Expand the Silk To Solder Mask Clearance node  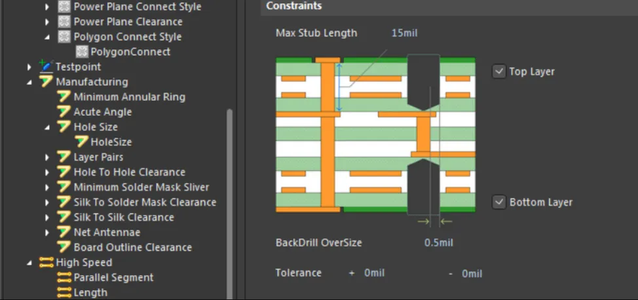(47, 202)
